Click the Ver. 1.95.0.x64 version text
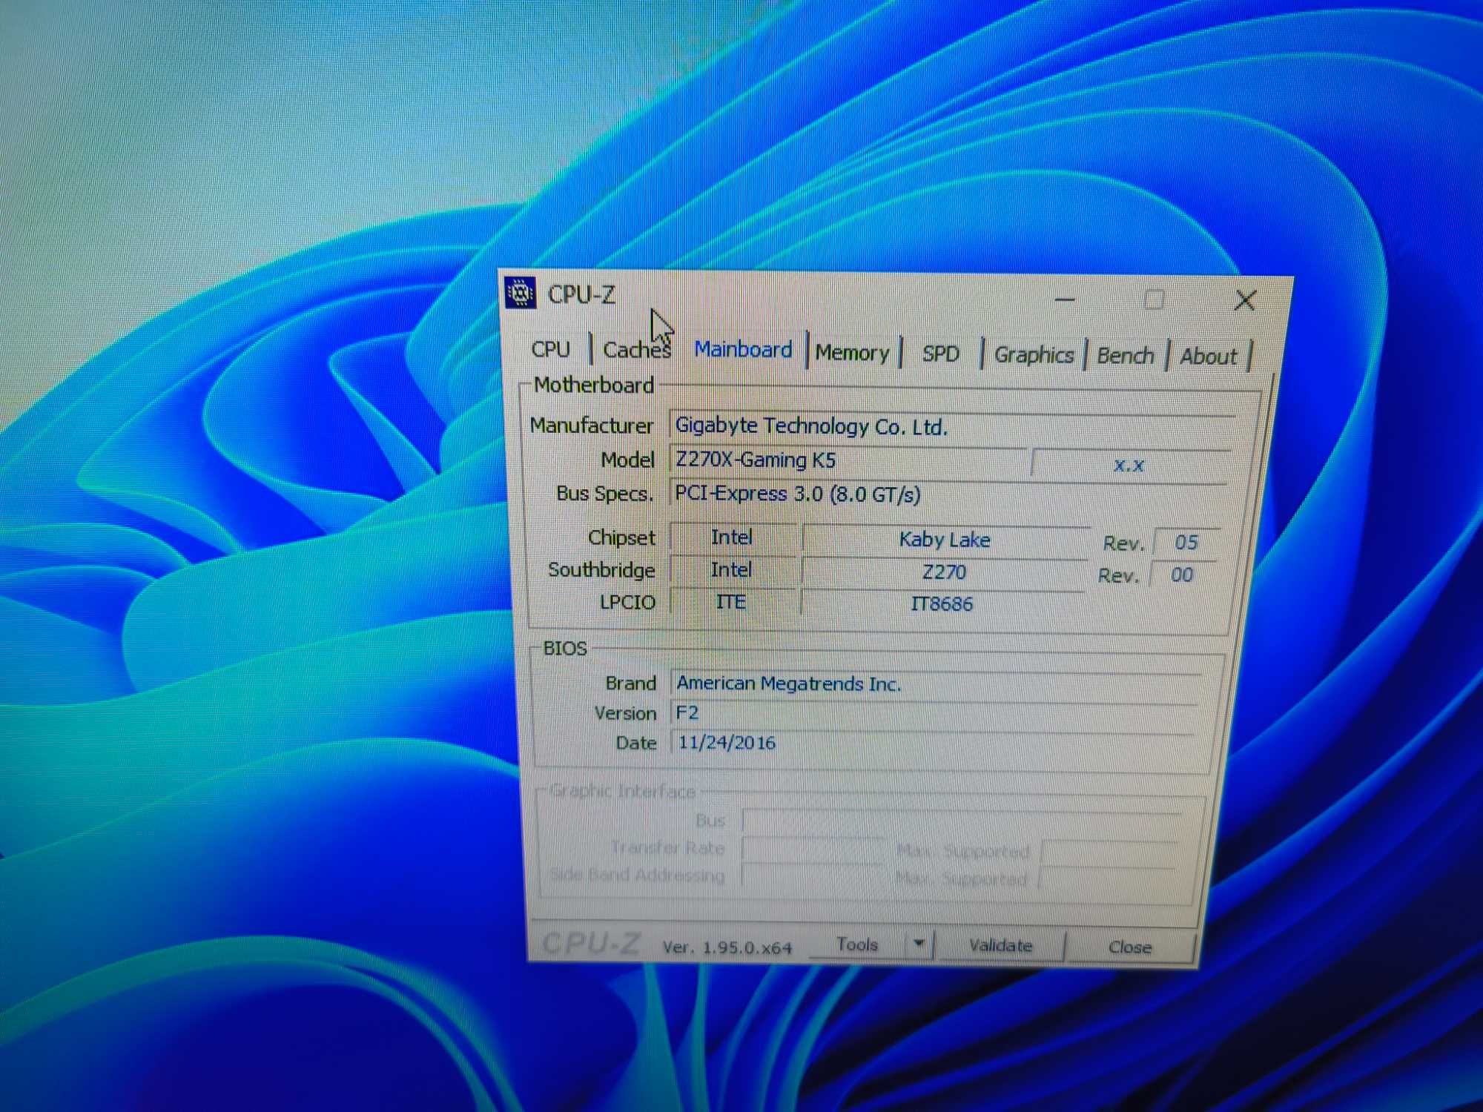 (x=727, y=947)
